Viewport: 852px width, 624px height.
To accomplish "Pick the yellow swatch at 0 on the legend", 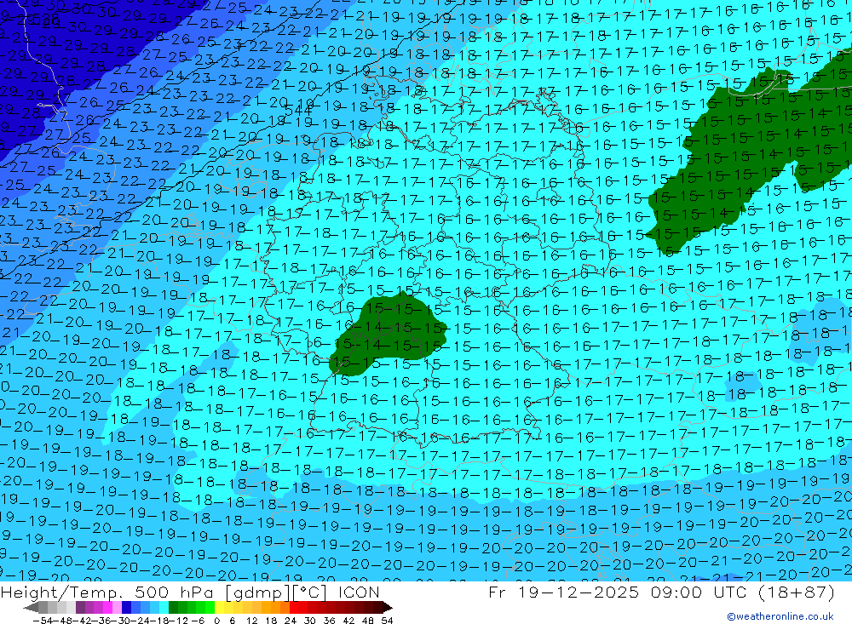I will tap(219, 607).
